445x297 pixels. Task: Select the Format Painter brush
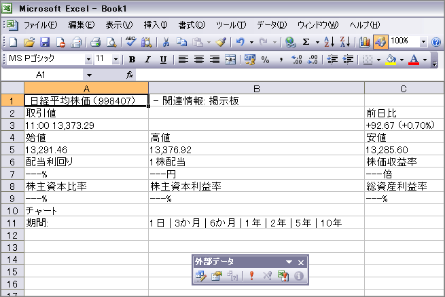click(x=221, y=43)
